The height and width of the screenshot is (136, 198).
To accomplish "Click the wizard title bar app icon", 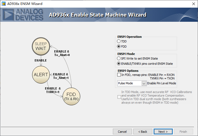I will (x=4, y=4).
